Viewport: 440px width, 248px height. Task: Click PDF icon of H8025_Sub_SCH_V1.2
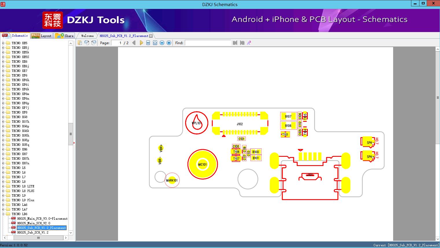click(13, 232)
